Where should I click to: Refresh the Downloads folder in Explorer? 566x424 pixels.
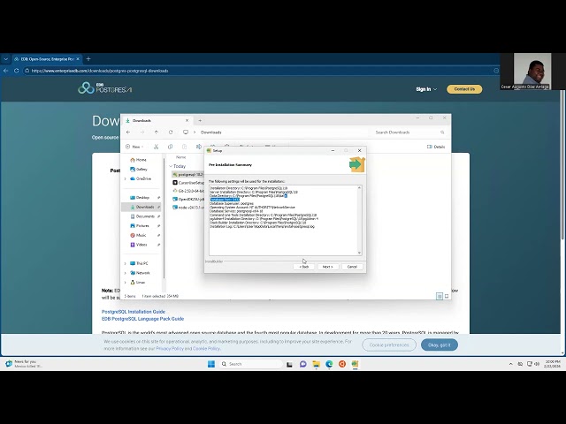[x=171, y=132]
